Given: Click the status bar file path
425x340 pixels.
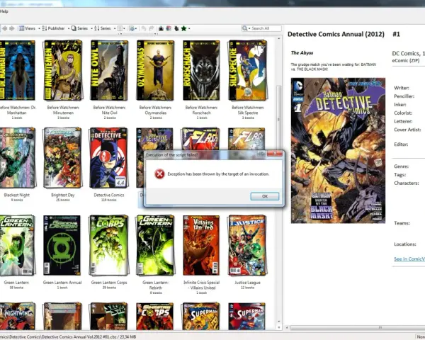Looking at the screenshot, I should click(x=68, y=336).
